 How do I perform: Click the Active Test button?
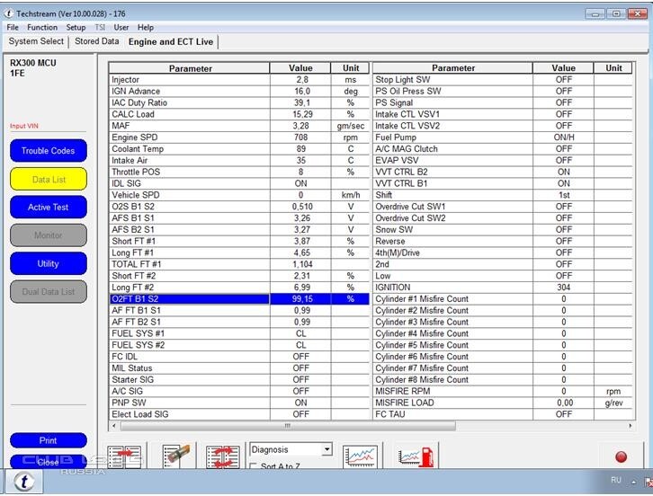(x=49, y=208)
